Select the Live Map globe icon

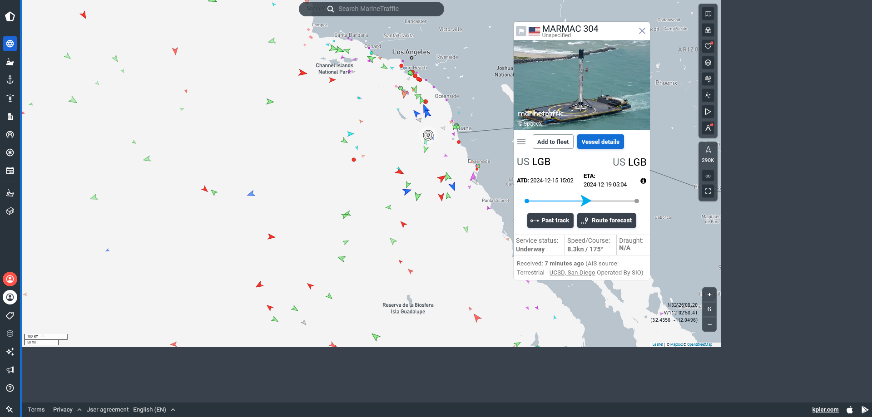[x=10, y=44]
